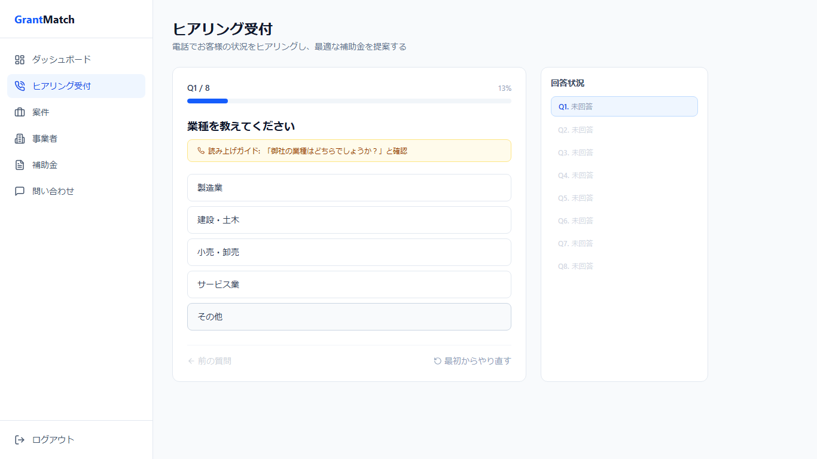Click the 最初からやり直す restart link
The image size is (817, 459).
(x=472, y=360)
